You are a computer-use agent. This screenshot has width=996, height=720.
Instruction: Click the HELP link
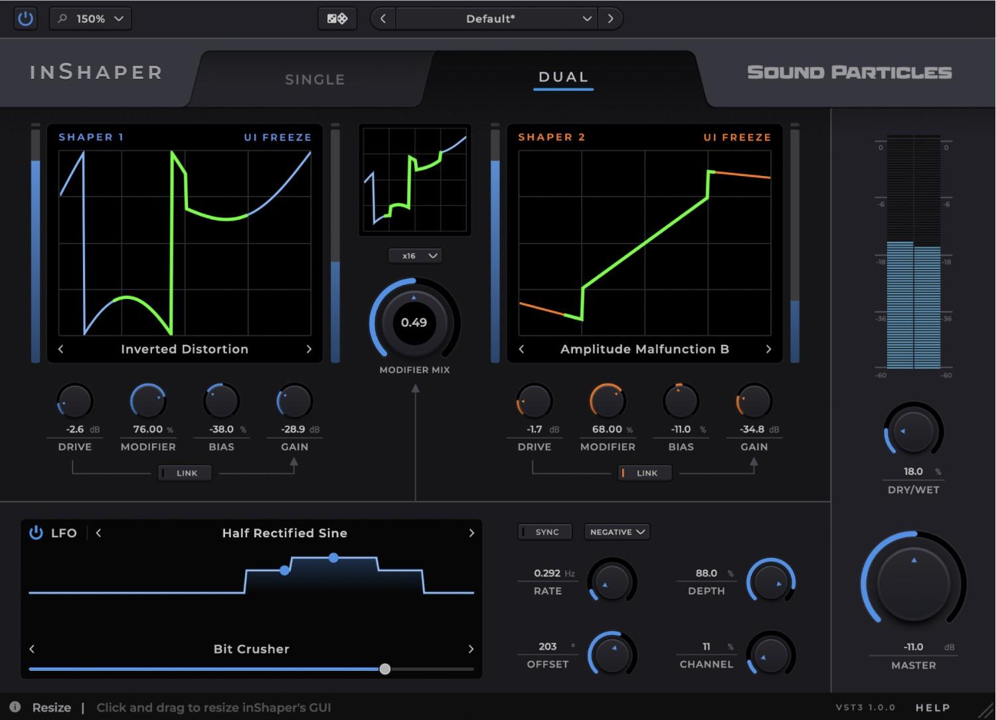[932, 707]
